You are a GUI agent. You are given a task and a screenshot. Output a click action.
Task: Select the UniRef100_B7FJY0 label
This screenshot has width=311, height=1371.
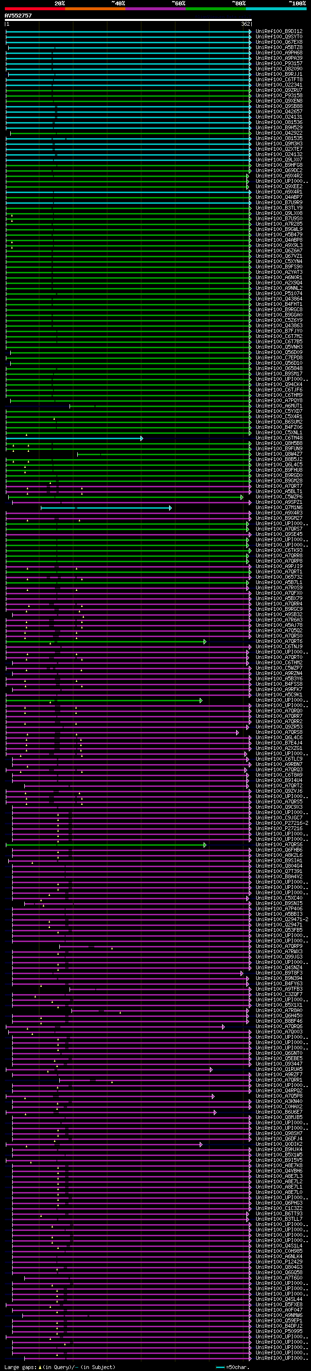(278, 331)
